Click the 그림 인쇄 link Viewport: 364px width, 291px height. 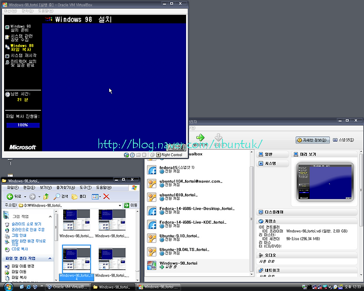pyautogui.click(x=19, y=235)
